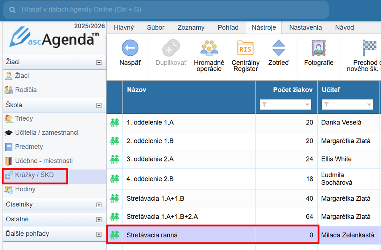Image resolution: width=381 pixels, height=250 pixels.
Task: Open the Fotografie tool
Action: pos(318,48)
